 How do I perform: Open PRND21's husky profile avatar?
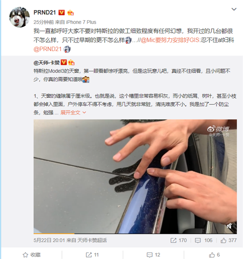(x=19, y=17)
